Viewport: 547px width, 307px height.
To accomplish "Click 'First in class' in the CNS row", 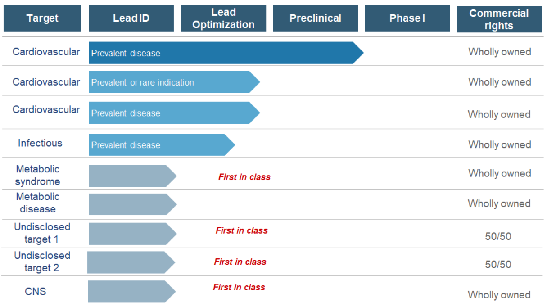I will click(239, 287).
